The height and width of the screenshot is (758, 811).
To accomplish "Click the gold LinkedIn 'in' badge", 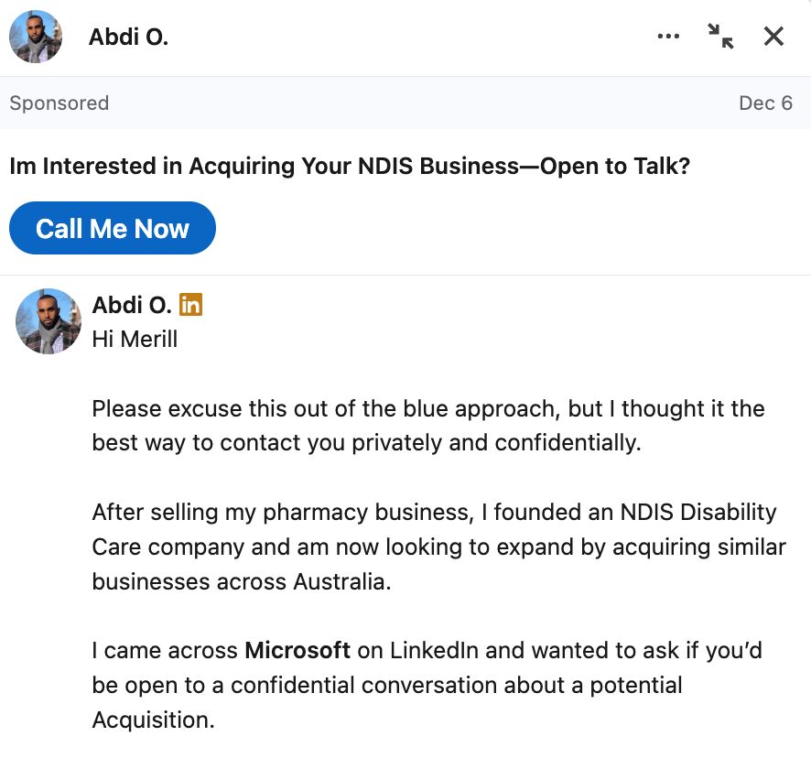I will pos(190,305).
